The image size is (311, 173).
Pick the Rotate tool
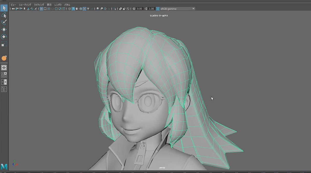(4, 37)
